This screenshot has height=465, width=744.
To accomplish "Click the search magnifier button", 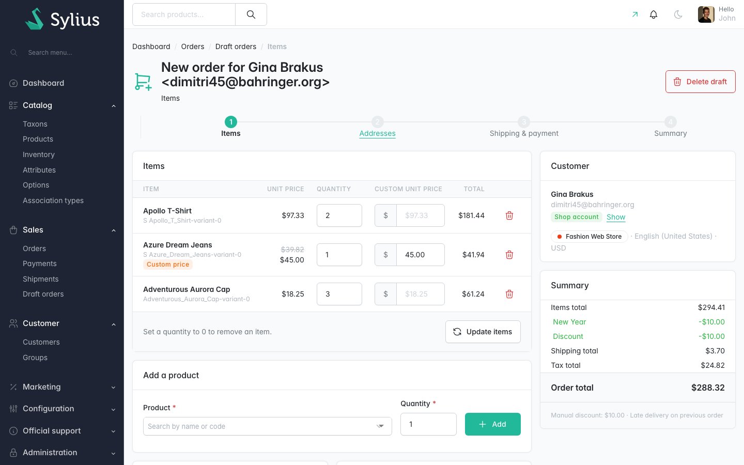I will (251, 14).
